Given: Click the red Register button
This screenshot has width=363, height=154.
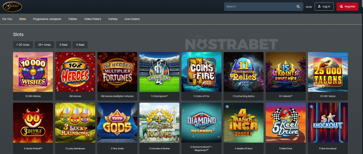Looking at the screenshot, I should click(x=347, y=6).
